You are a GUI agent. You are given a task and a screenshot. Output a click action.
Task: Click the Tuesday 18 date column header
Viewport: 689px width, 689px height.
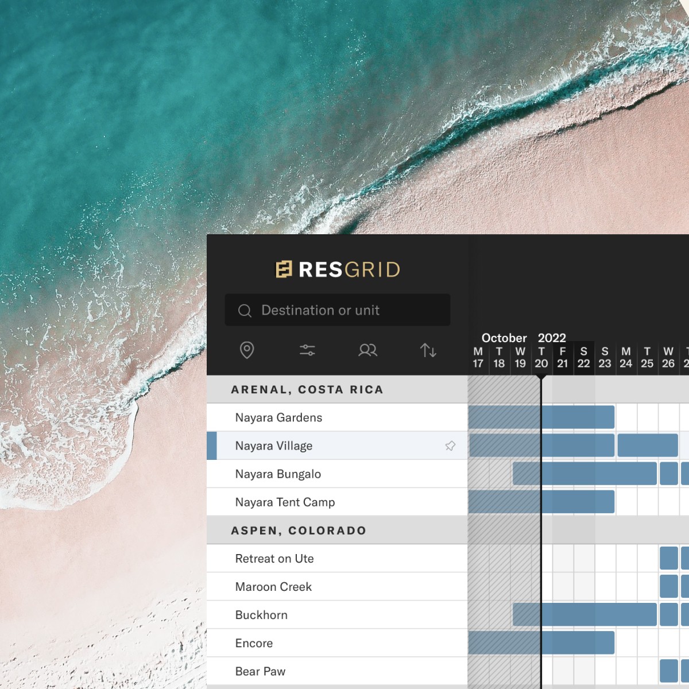(499, 357)
